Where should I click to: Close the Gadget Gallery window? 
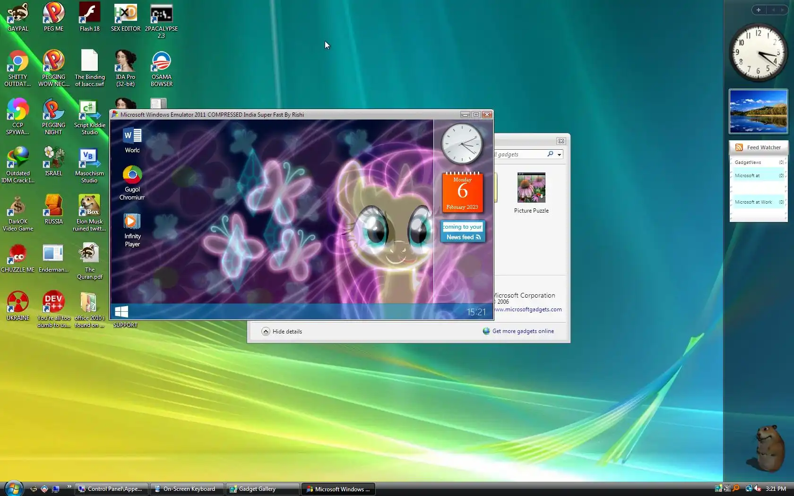tap(561, 141)
